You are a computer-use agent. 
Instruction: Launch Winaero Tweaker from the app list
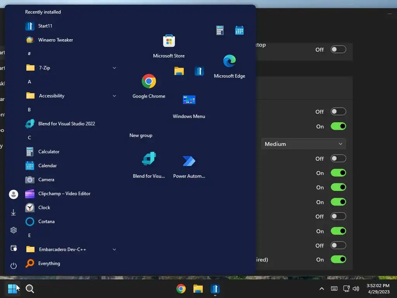(x=49, y=40)
